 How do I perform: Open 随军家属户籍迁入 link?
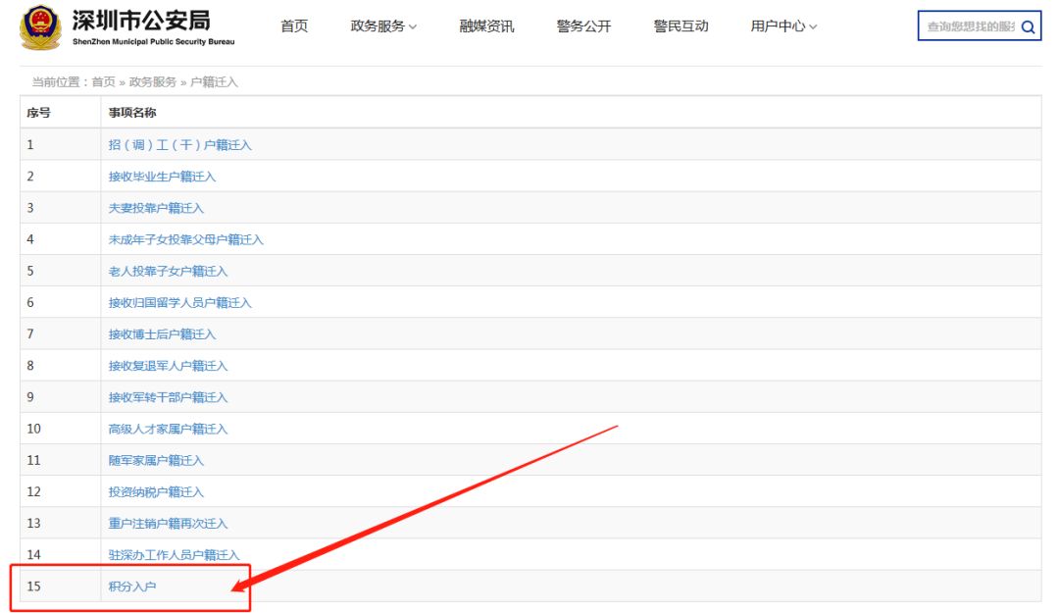click(x=156, y=460)
